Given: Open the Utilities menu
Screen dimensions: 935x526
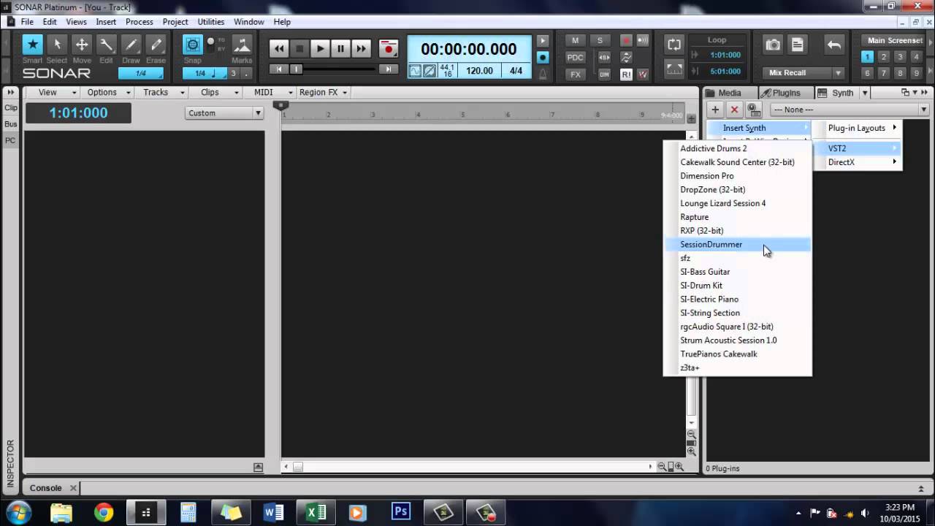Looking at the screenshot, I should (x=210, y=22).
